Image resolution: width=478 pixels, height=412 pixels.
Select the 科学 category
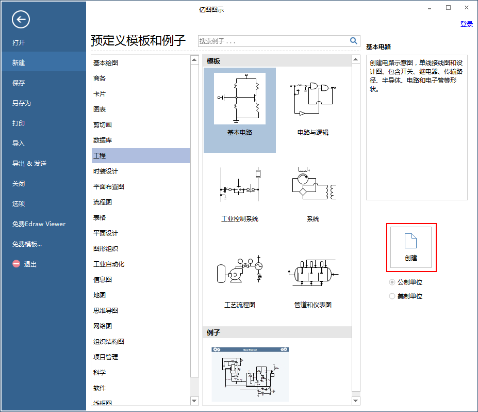click(141, 373)
